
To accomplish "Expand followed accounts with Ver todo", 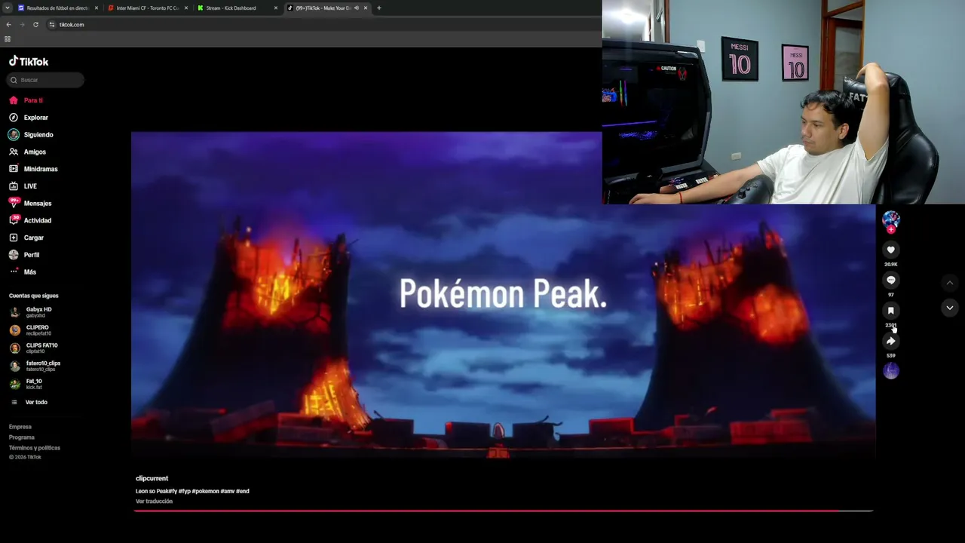I will (36, 402).
